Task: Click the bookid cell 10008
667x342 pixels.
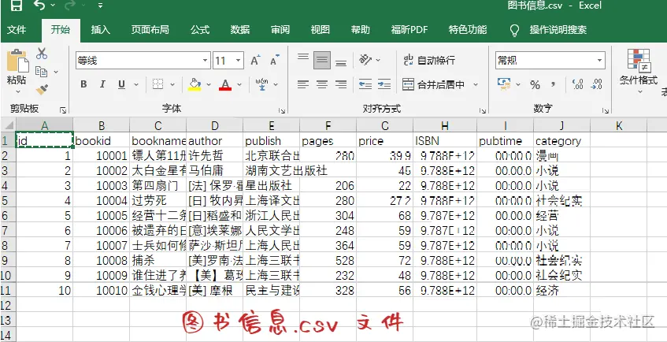Action: (x=102, y=260)
